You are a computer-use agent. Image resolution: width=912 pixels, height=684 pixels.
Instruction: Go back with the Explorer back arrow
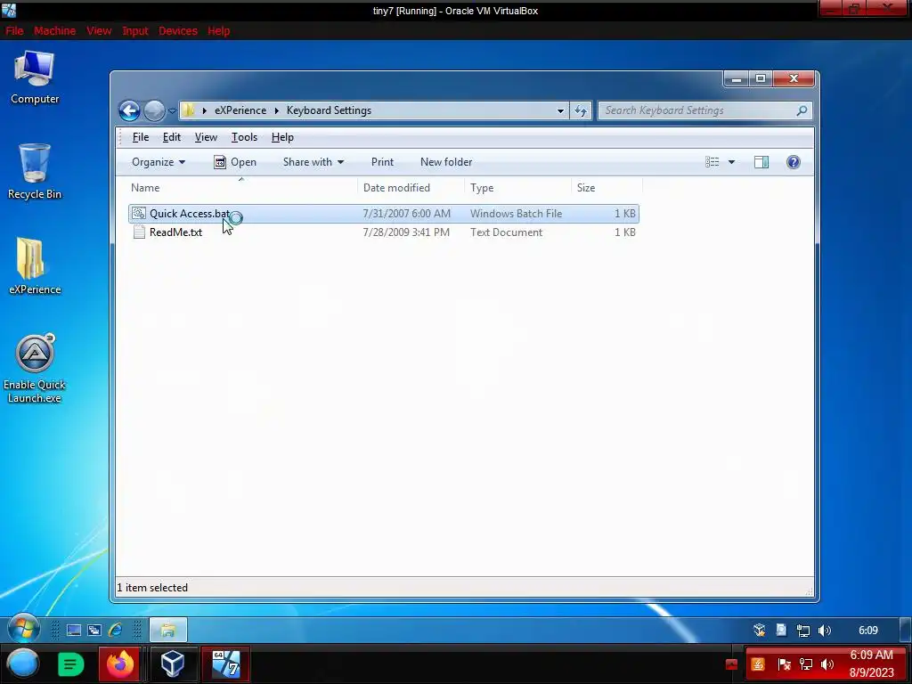(129, 110)
